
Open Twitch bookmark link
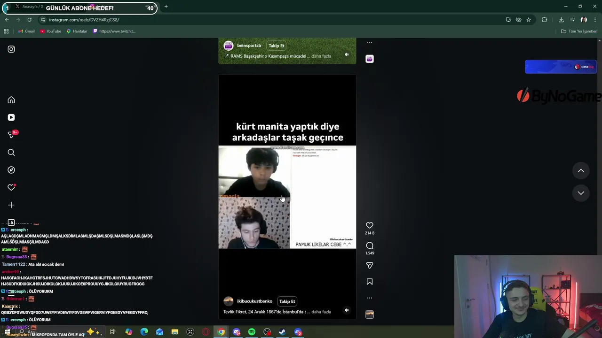114,31
